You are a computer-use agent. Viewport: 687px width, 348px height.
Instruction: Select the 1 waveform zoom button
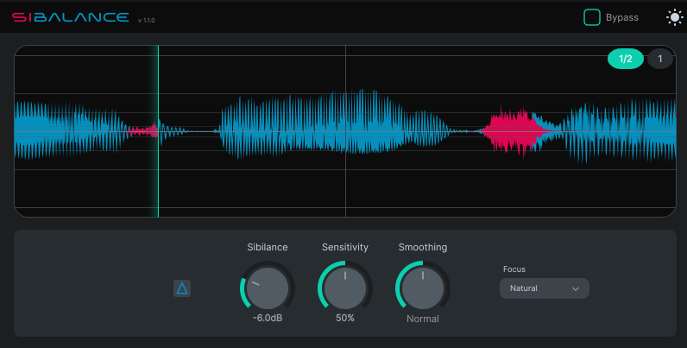pyautogui.click(x=660, y=59)
